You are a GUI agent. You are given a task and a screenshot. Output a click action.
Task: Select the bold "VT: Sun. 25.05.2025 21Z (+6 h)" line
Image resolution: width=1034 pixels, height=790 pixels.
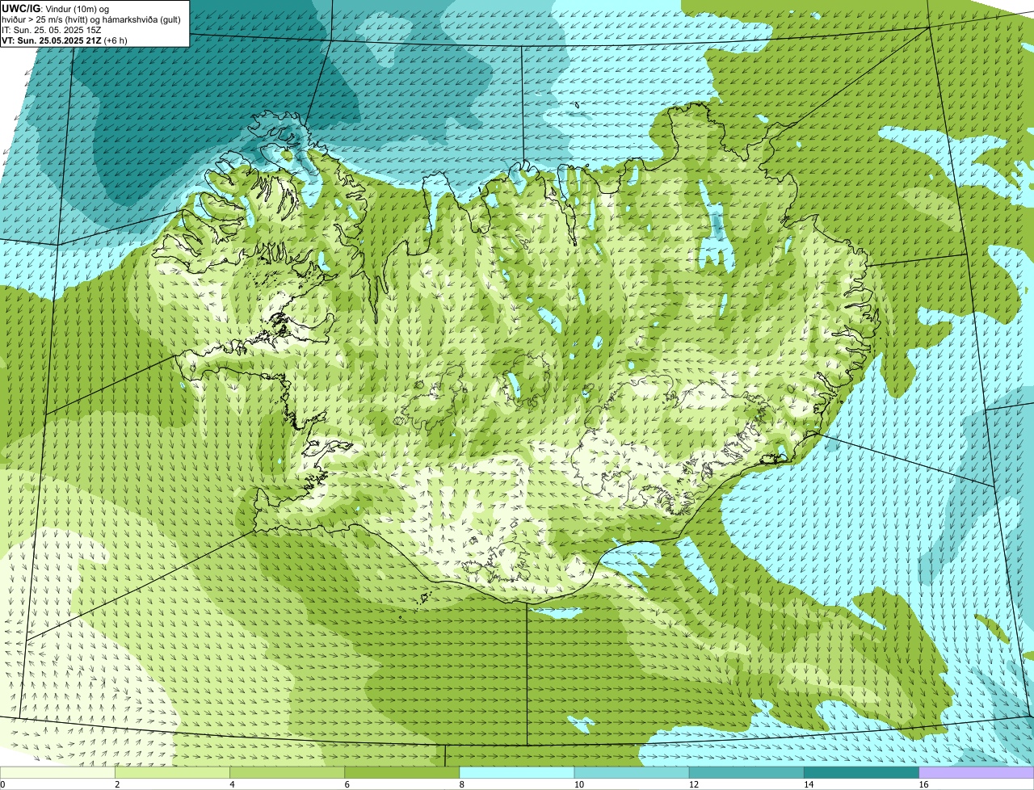point(65,40)
